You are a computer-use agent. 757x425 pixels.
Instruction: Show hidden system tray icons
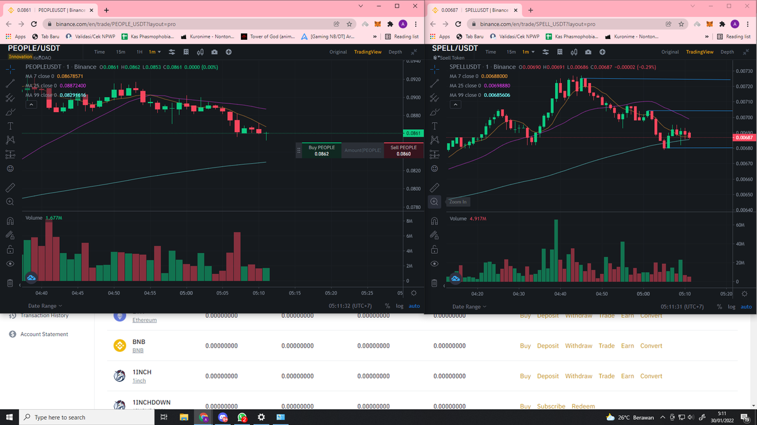tap(662, 417)
